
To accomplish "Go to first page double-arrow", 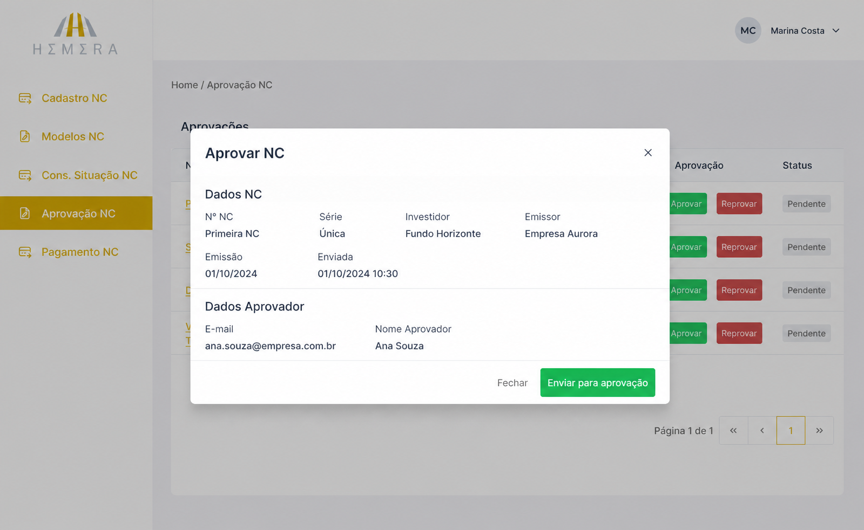I will tap(733, 430).
